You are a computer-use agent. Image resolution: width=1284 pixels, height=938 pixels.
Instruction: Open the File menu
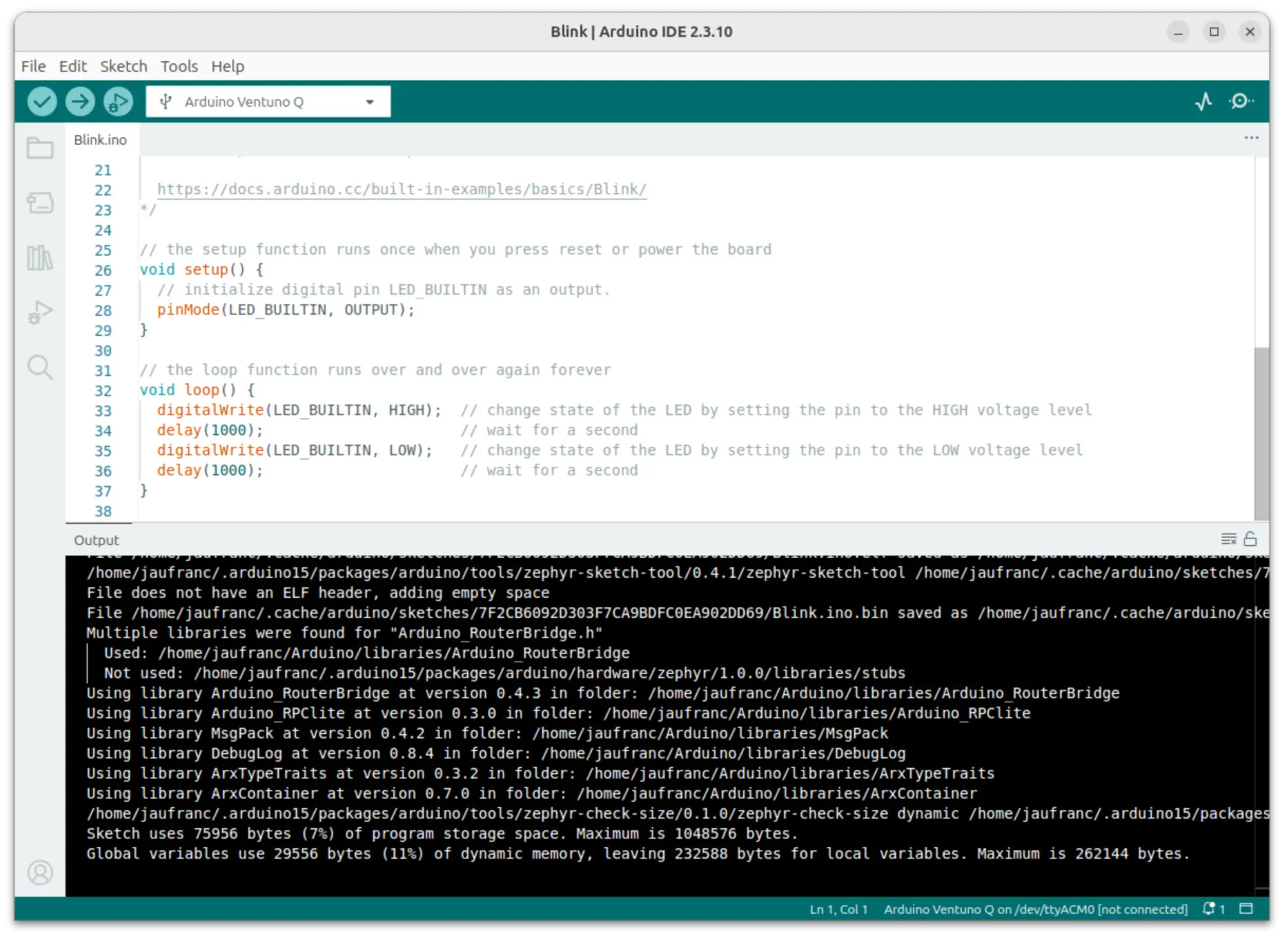(33, 66)
